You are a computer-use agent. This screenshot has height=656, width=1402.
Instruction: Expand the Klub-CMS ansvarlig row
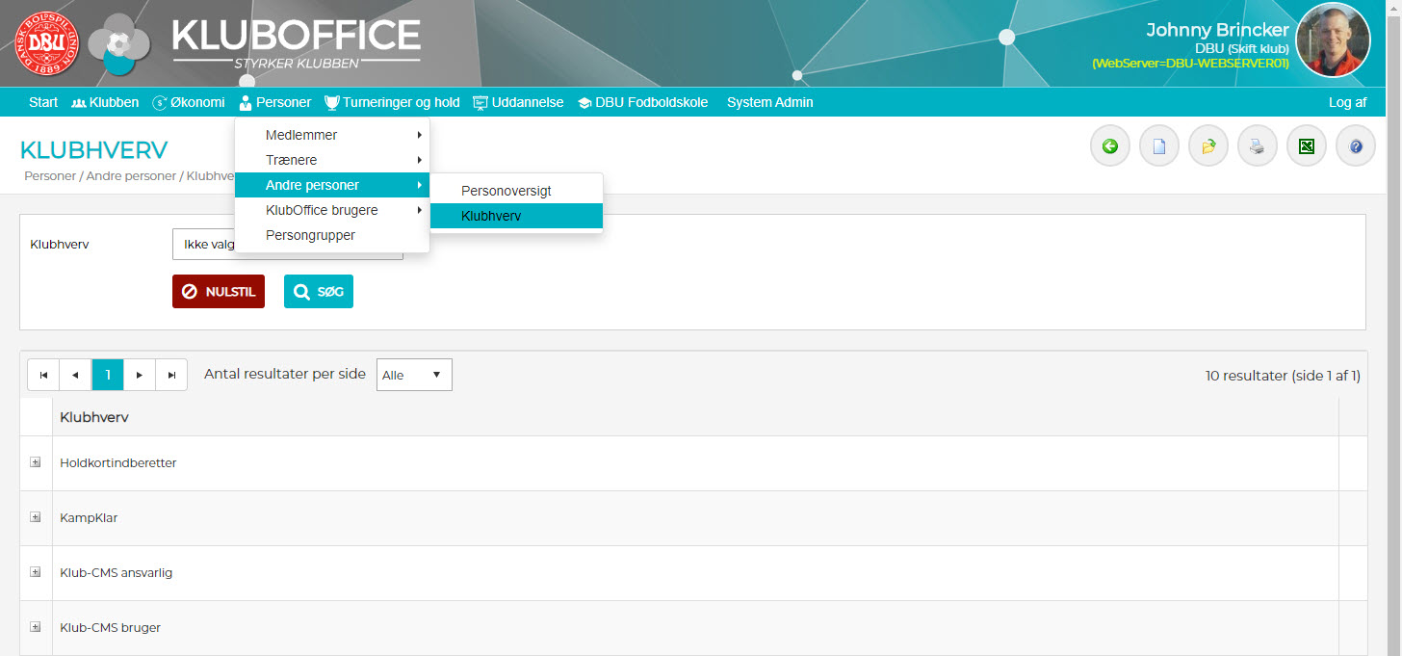tap(36, 572)
